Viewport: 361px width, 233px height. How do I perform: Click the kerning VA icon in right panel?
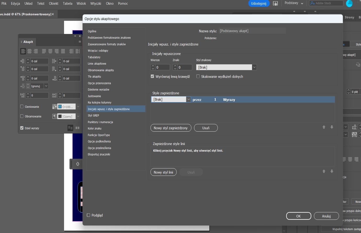[354, 134]
